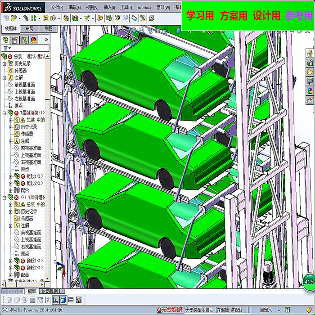315x315 pixels.
Task: Expand the top-level 注解 node
Action: click(x=4, y=78)
